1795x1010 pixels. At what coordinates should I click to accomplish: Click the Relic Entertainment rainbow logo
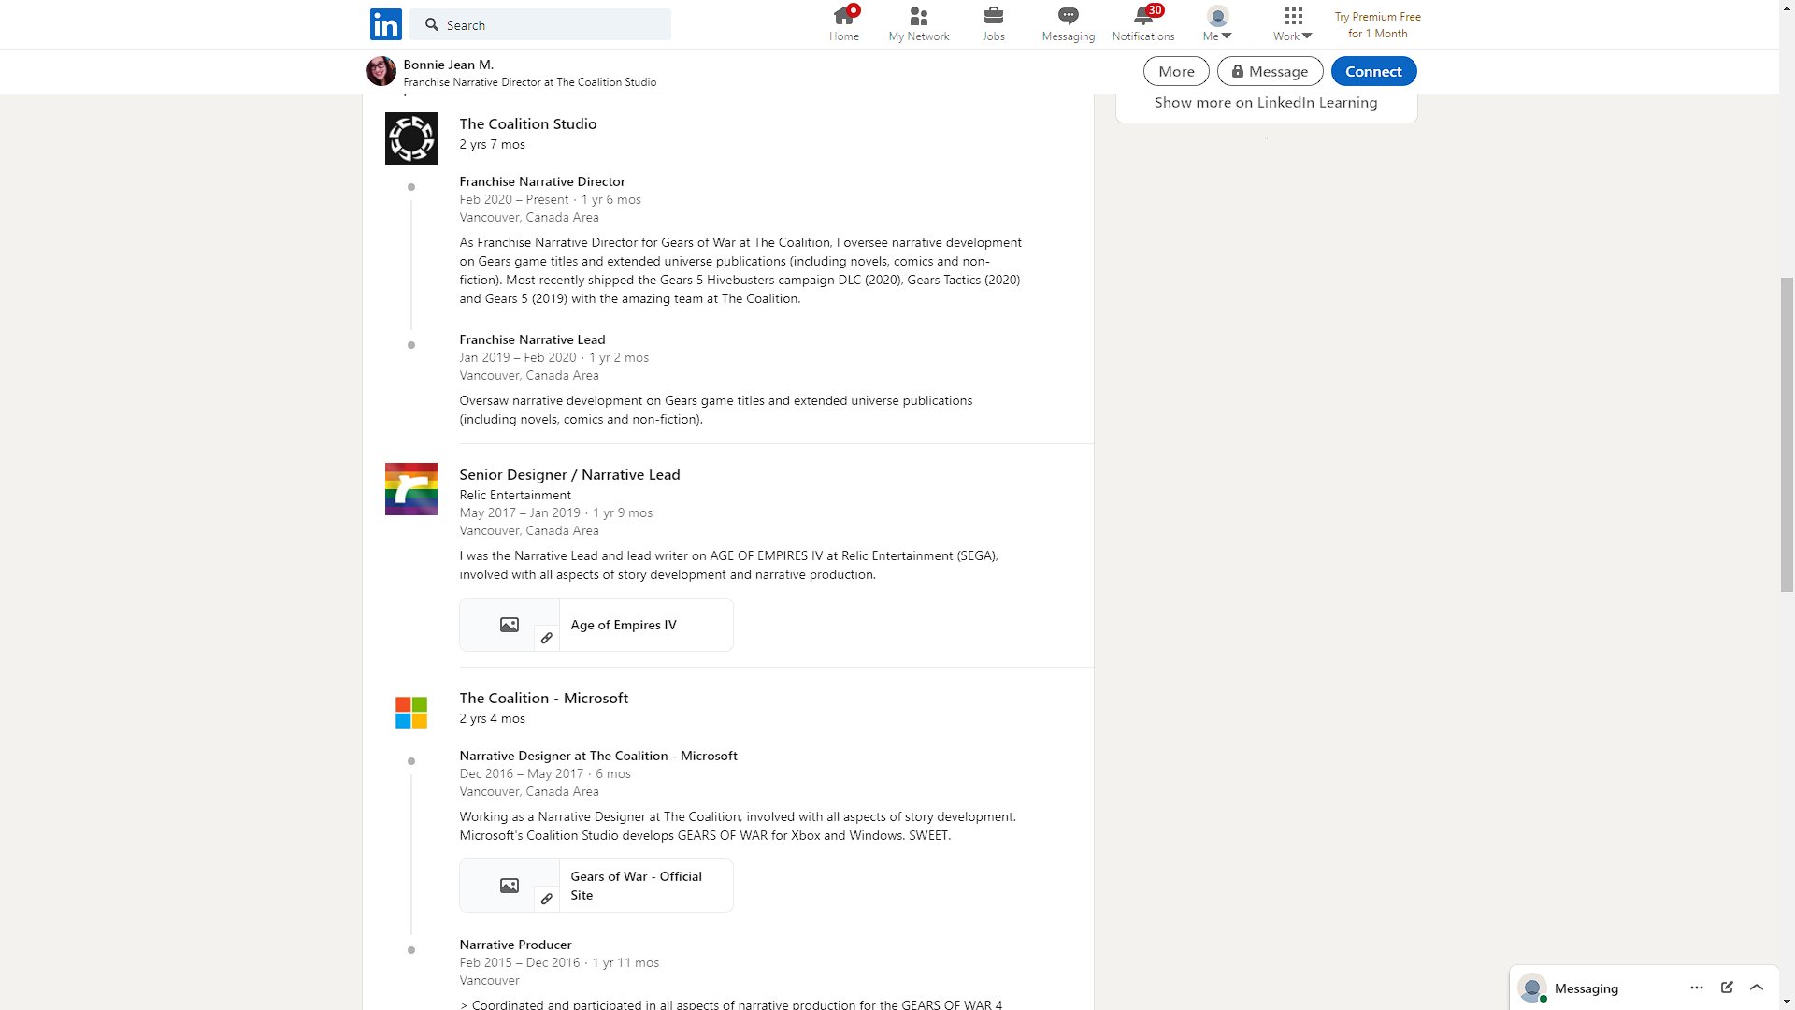tap(411, 489)
